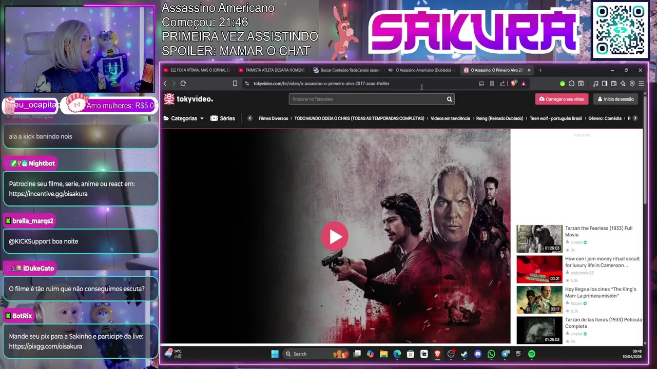Screen dimensions: 657x369
Task: Click the Brave Rewards triangle icon
Action: pyautogui.click(x=523, y=84)
